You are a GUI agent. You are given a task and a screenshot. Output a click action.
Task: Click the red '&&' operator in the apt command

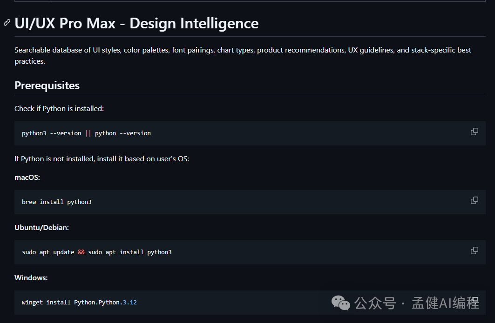[x=81, y=252]
